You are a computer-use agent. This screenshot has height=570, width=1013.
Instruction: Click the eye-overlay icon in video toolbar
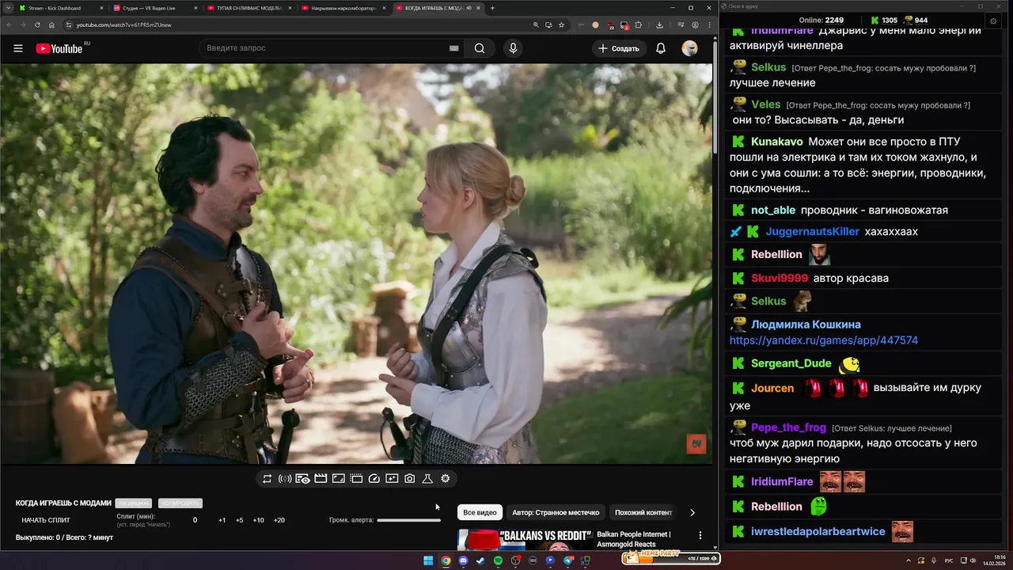pos(302,478)
